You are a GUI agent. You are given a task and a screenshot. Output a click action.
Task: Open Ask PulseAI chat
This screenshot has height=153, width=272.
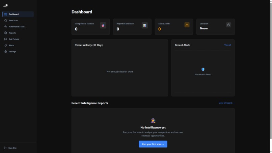pos(18,39)
